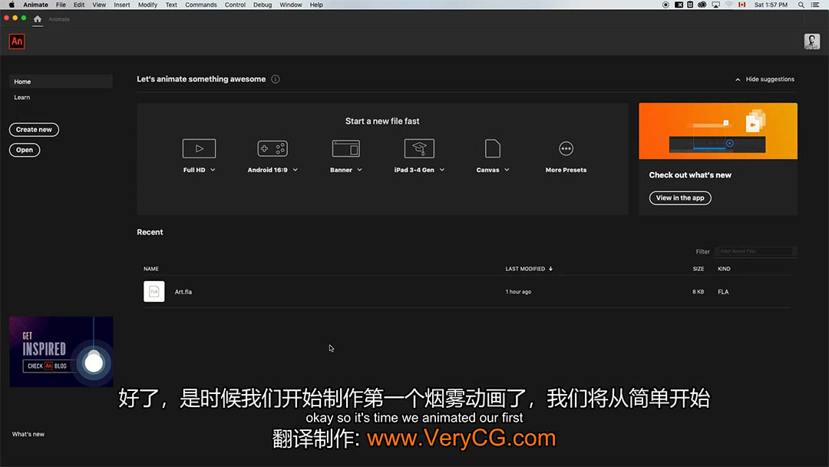The image size is (829, 467).
Task: Sort by Last Modified column arrow
Action: point(550,269)
